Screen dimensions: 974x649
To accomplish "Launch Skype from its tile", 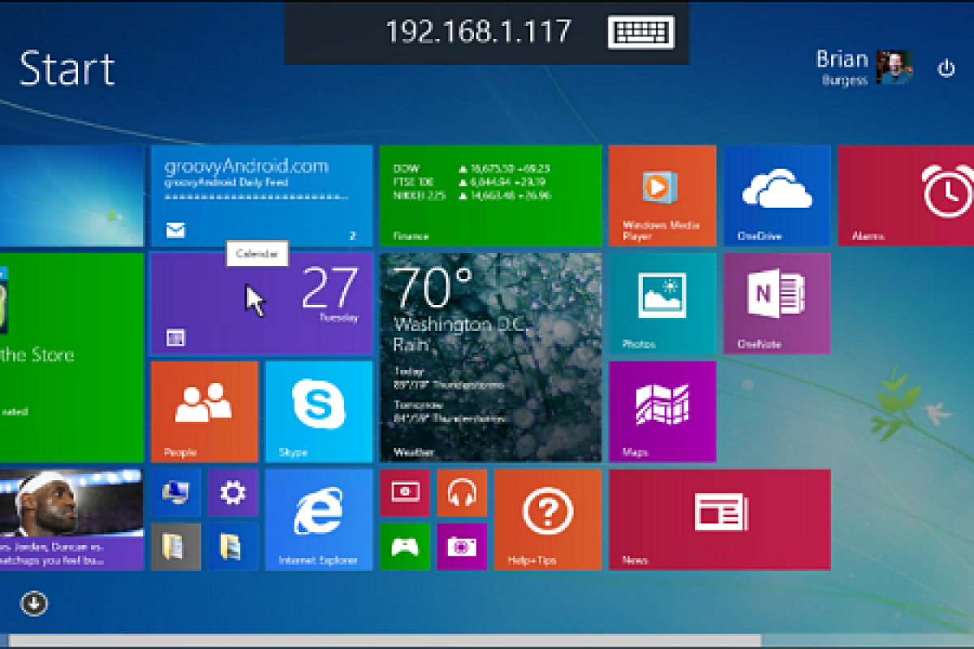I will pos(319,412).
